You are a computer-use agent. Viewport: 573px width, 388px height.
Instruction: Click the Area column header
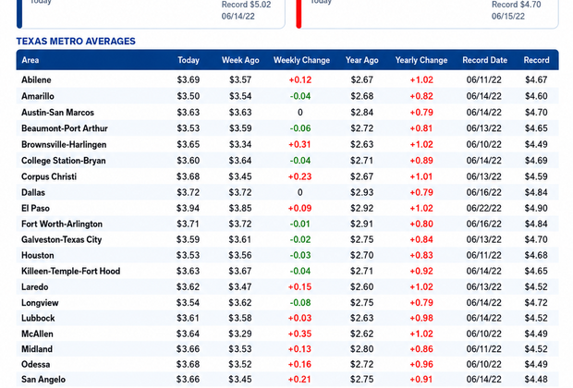30,60
